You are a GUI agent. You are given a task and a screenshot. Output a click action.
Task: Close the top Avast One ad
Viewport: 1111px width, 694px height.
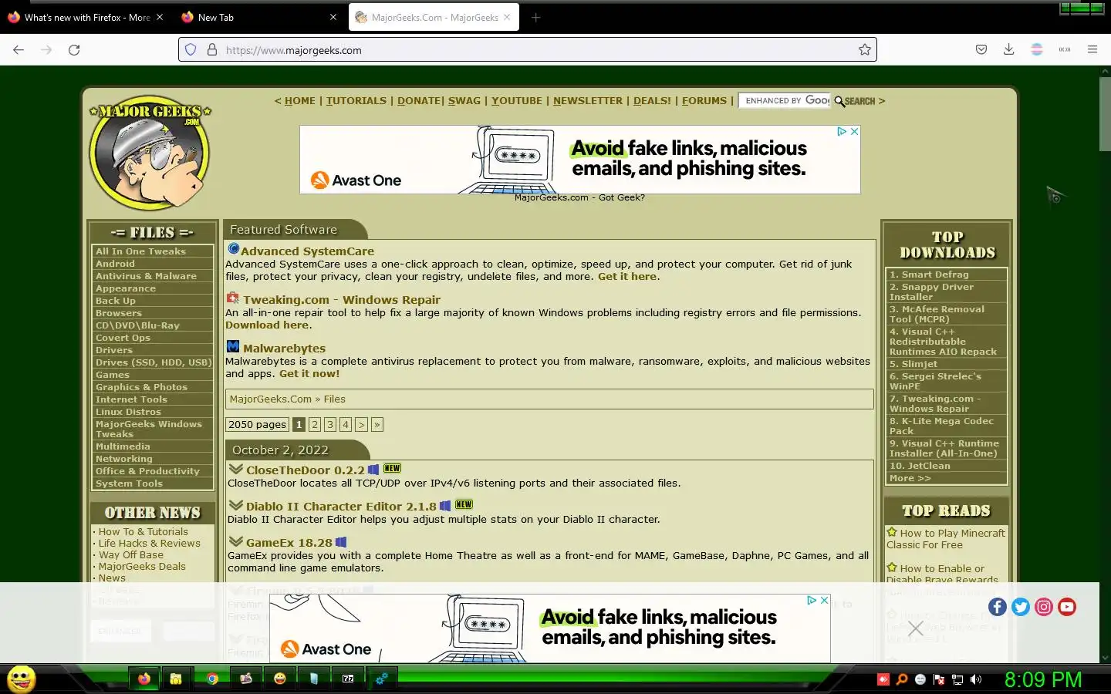[854, 131]
